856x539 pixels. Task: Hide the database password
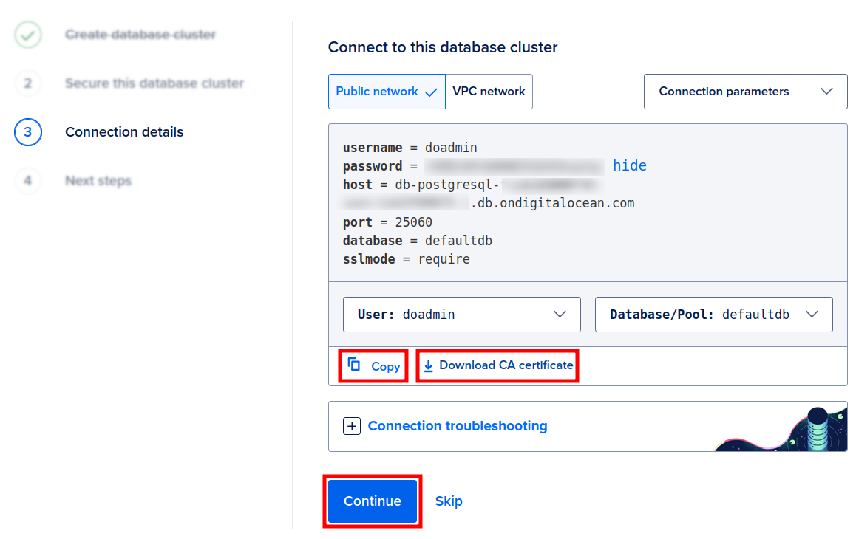pos(630,165)
